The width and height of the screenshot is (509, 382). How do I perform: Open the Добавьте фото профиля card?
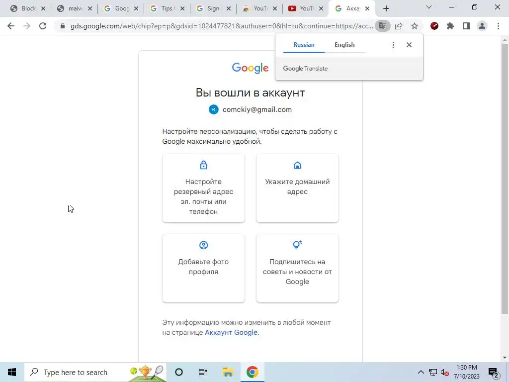coord(203,268)
